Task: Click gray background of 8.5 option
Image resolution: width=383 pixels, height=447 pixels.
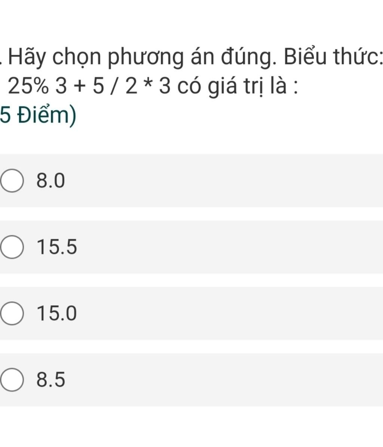Action: pos(224,379)
